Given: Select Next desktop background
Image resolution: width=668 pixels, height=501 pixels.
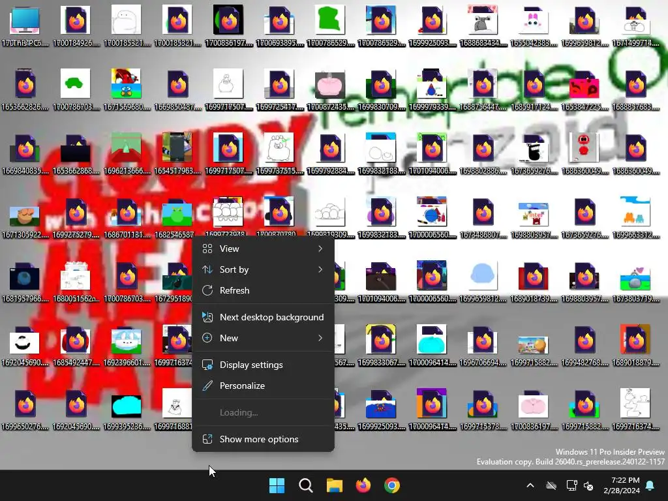Looking at the screenshot, I should [263, 318].
